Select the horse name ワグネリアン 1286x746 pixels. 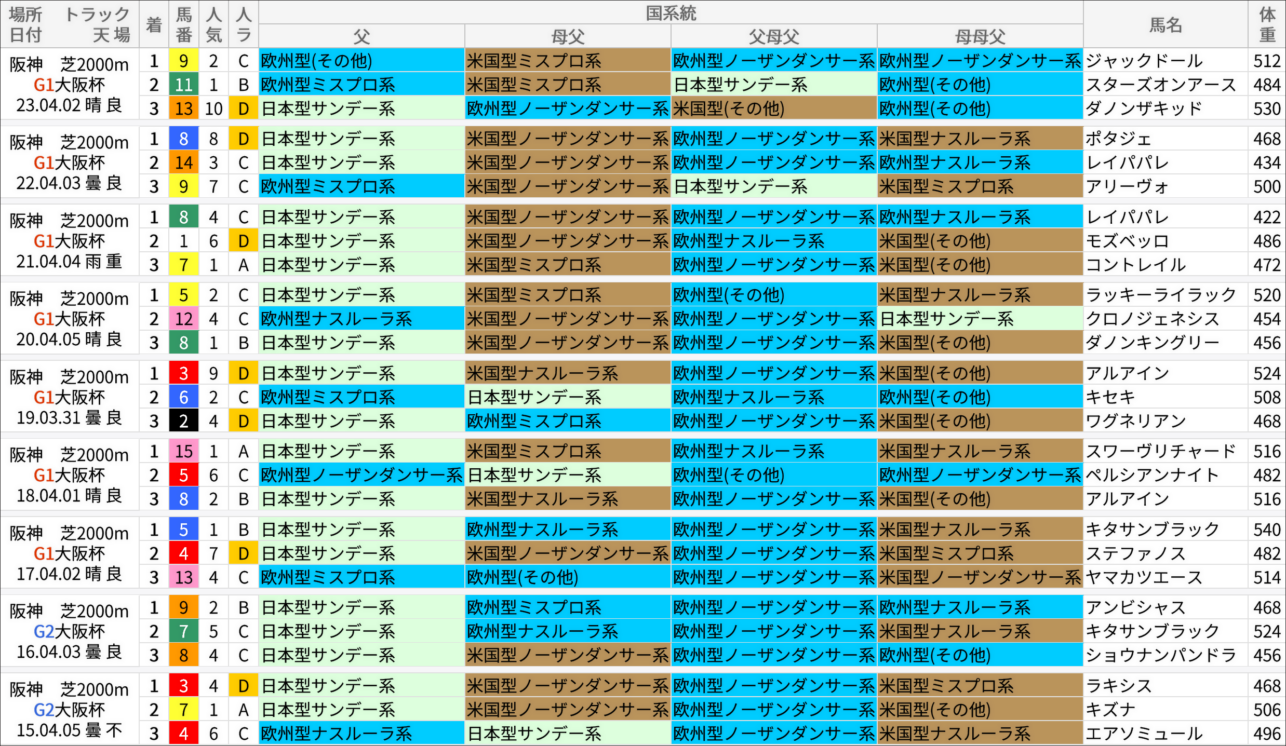[x=1136, y=422]
